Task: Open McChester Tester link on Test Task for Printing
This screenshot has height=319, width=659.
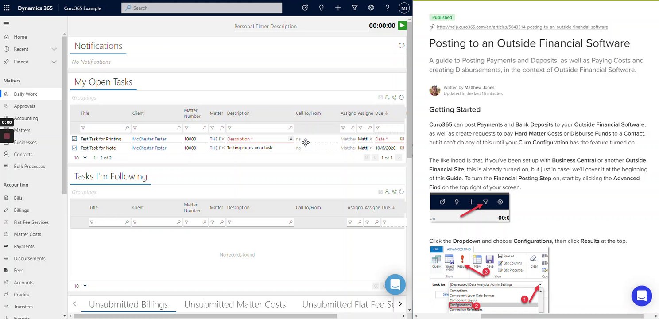Action: tap(149, 139)
